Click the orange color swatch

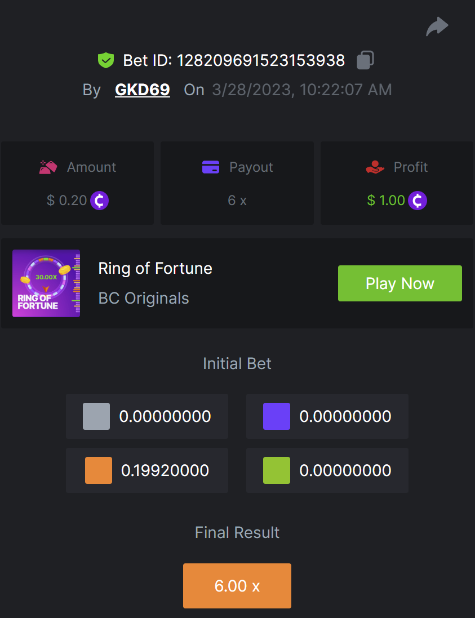pos(99,470)
